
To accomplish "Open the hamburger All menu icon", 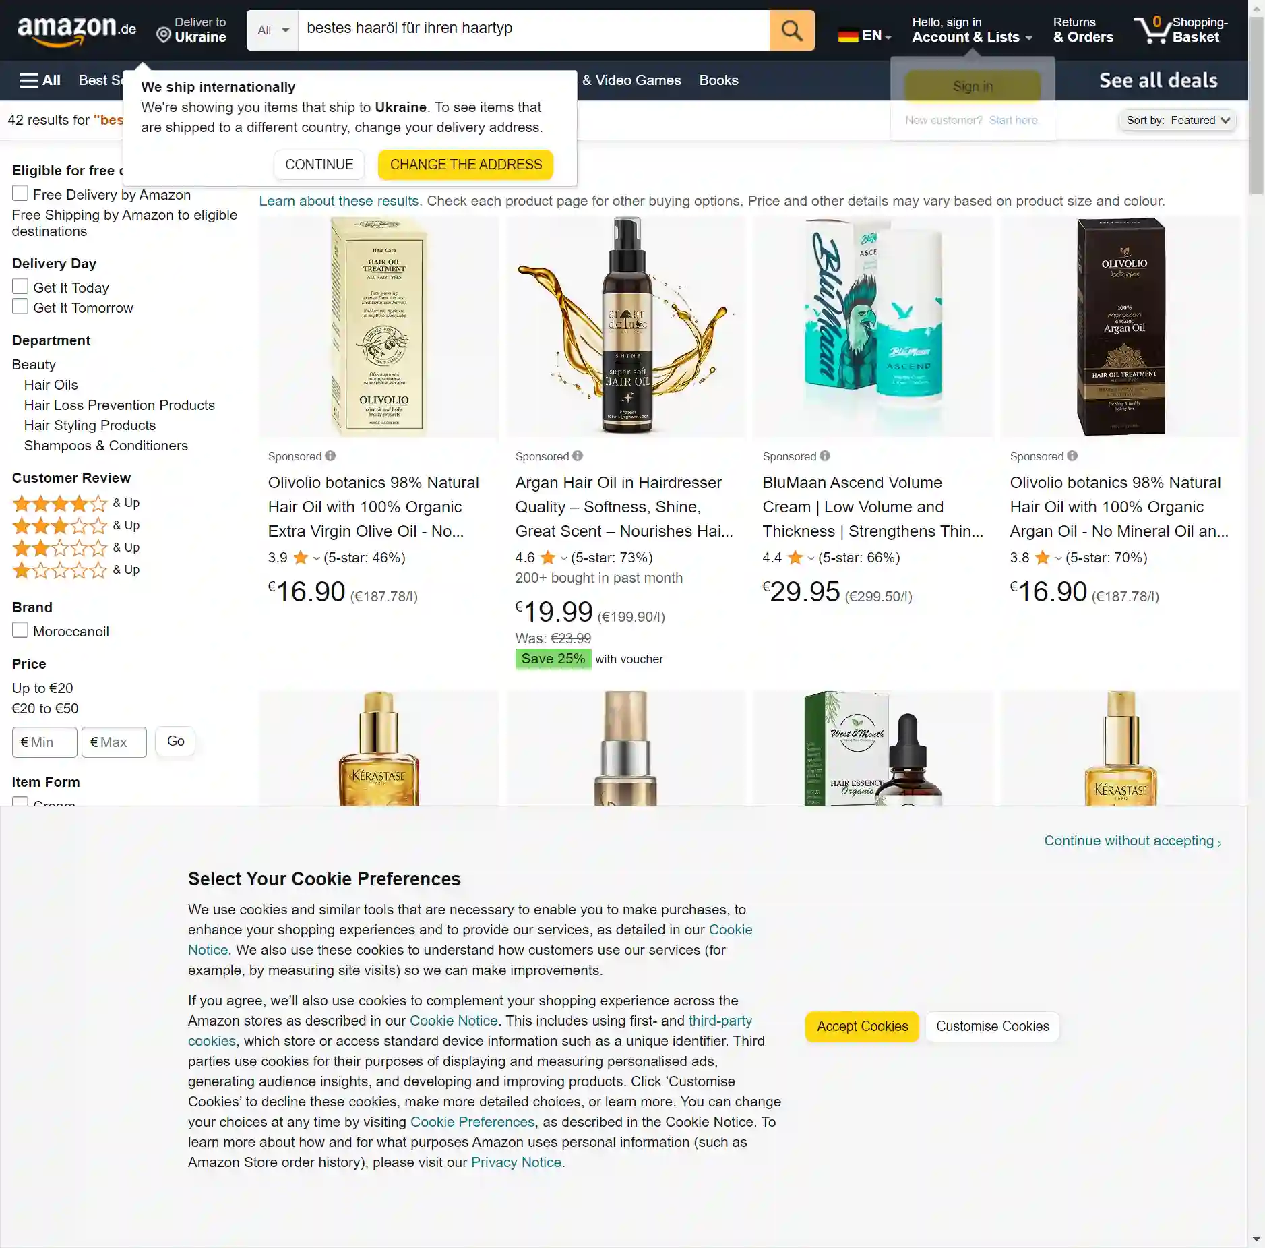I will 29,80.
